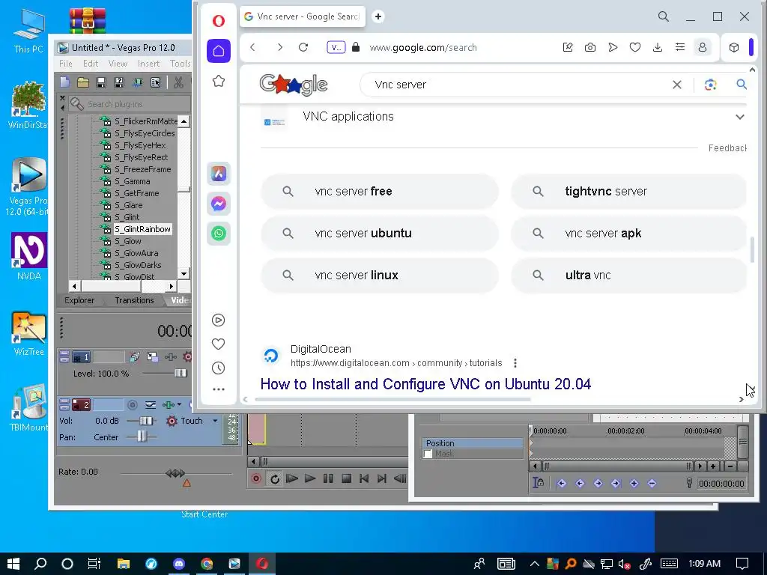Click plug-in list scroll down arrow

coord(184,274)
